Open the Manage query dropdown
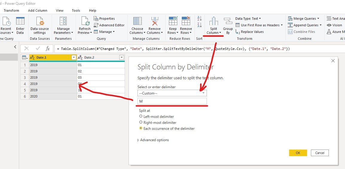Viewport: 345px width, 169px height. coord(104,32)
